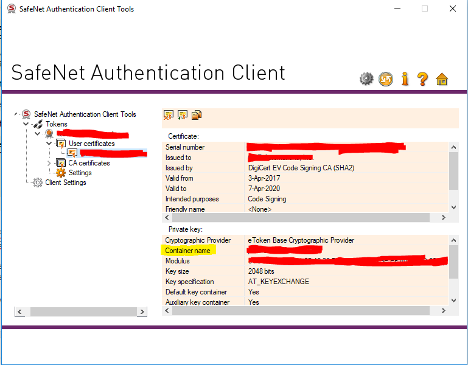Screen dimensions: 468x365
Task: Click Private key list scroll right arrow
Action: pos(443,311)
